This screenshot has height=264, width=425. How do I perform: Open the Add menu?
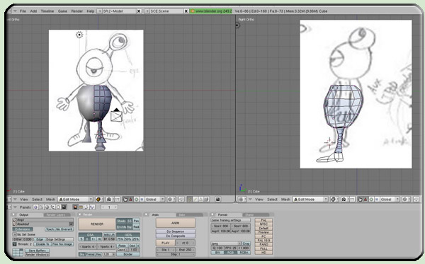pyautogui.click(x=33, y=11)
